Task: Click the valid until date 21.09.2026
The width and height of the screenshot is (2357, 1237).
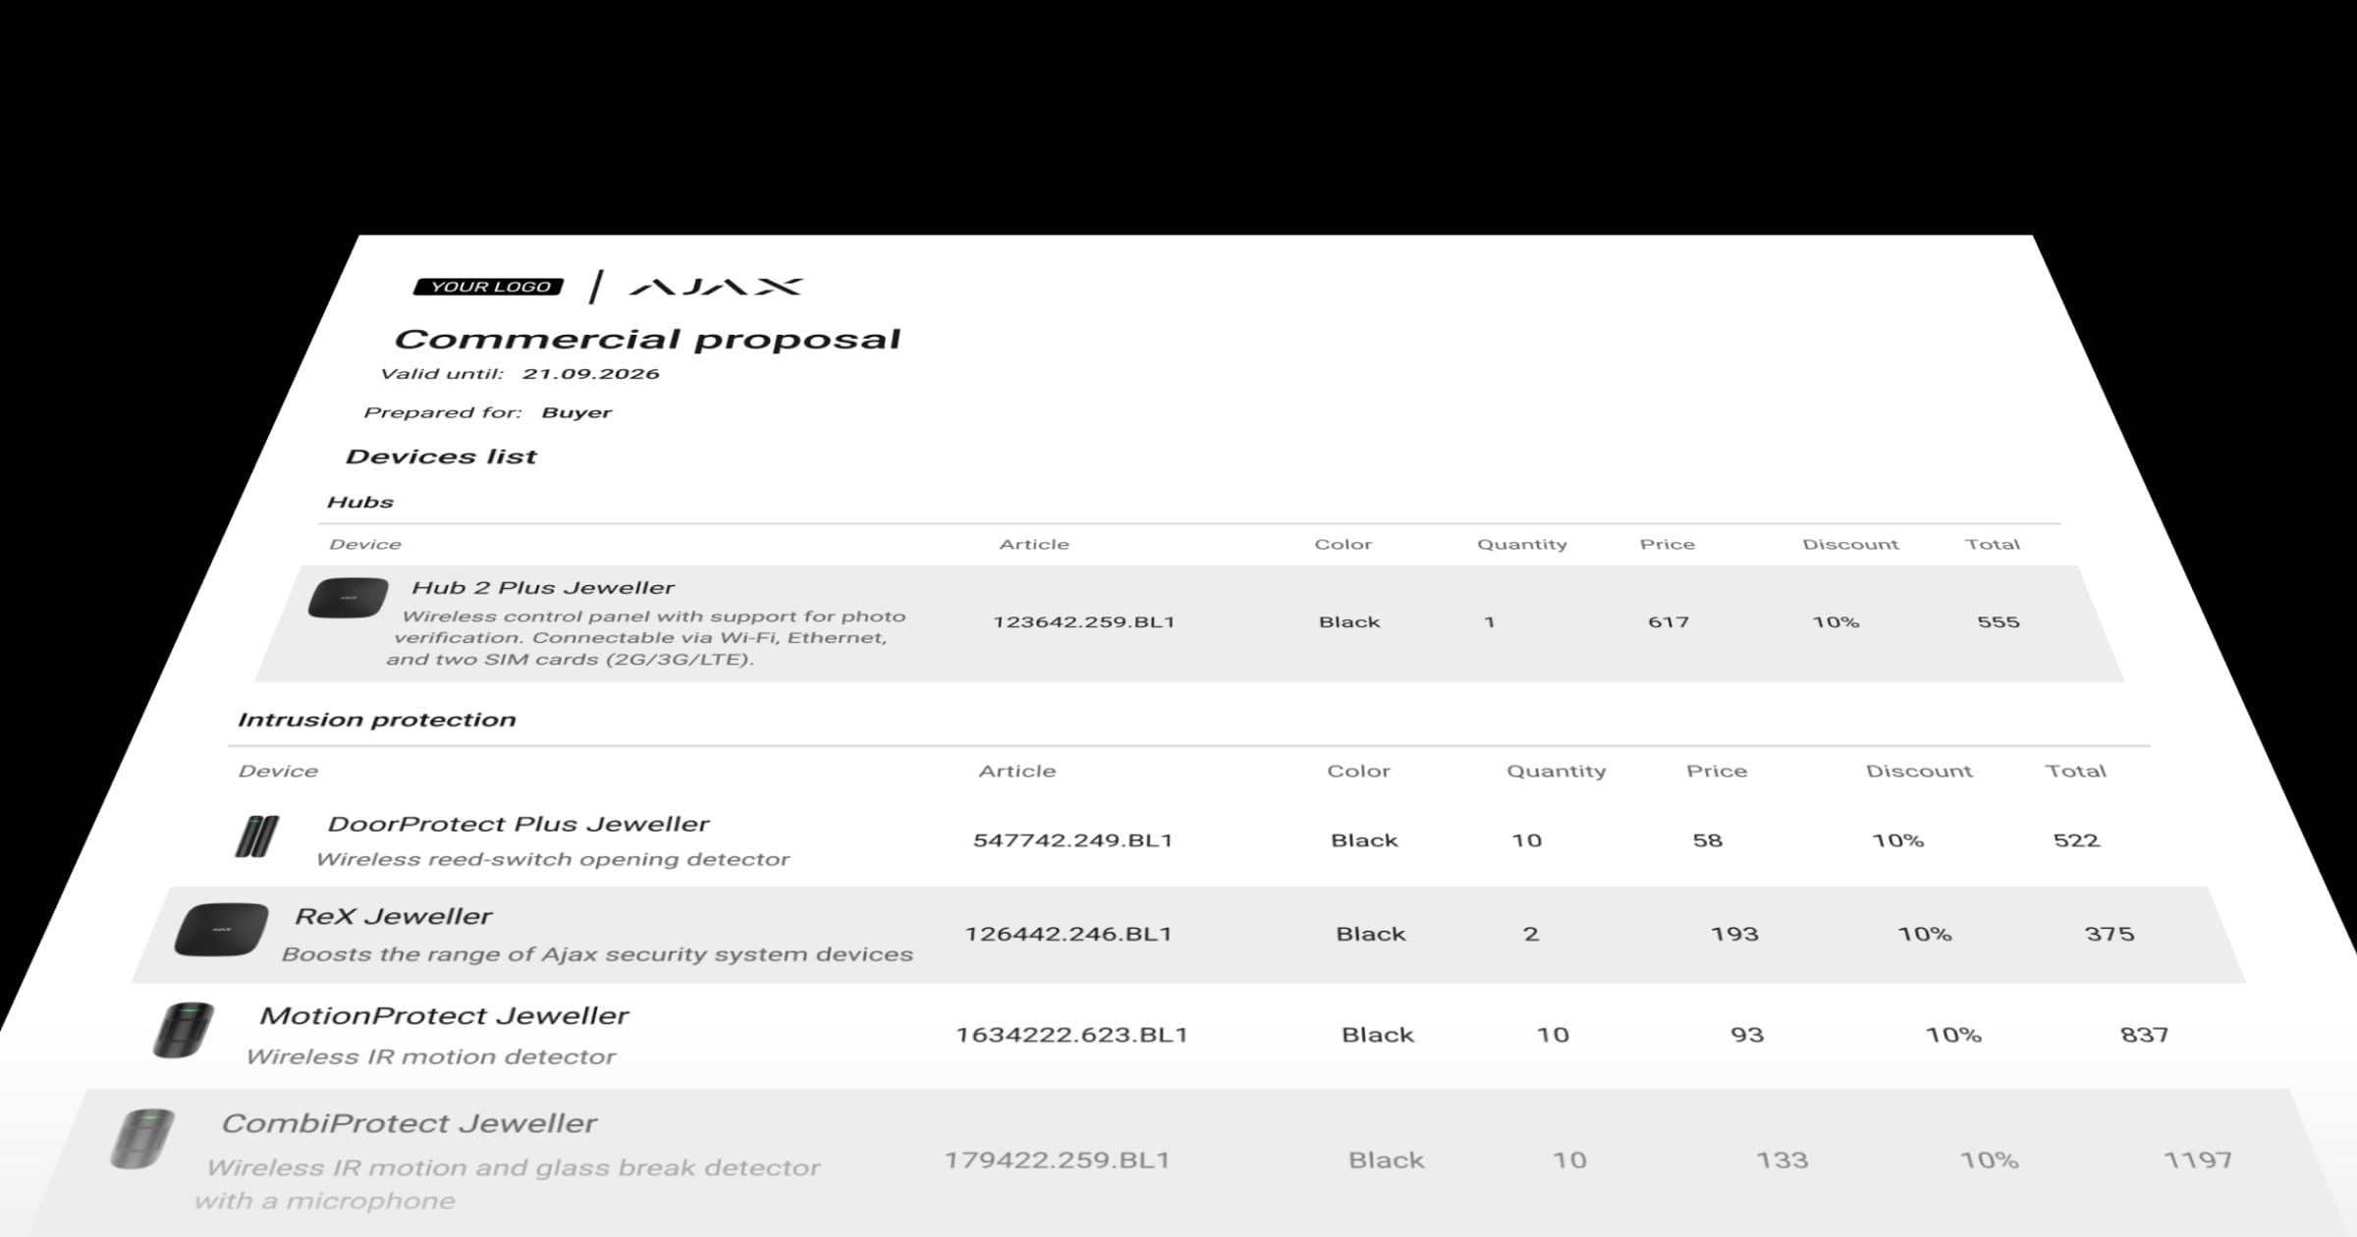Action: pyautogui.click(x=590, y=374)
